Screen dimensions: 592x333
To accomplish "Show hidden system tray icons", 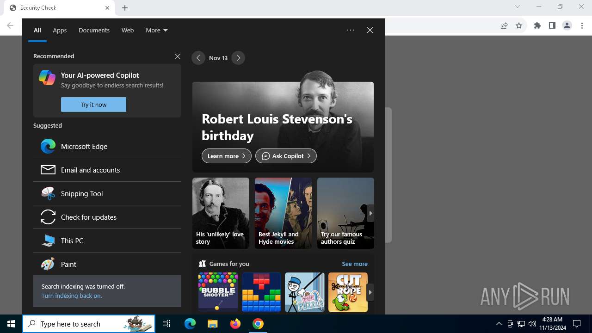I will click(x=499, y=324).
